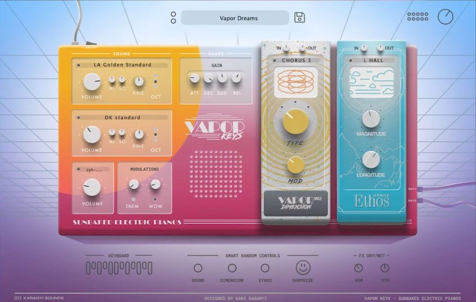Click the LA Golden Standard FINE knob

[139, 81]
